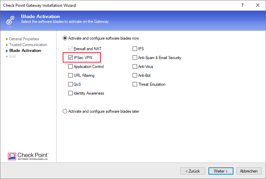Click the Blade Activation gears icon
The height and width of the screenshot is (179, 266).
11,20
